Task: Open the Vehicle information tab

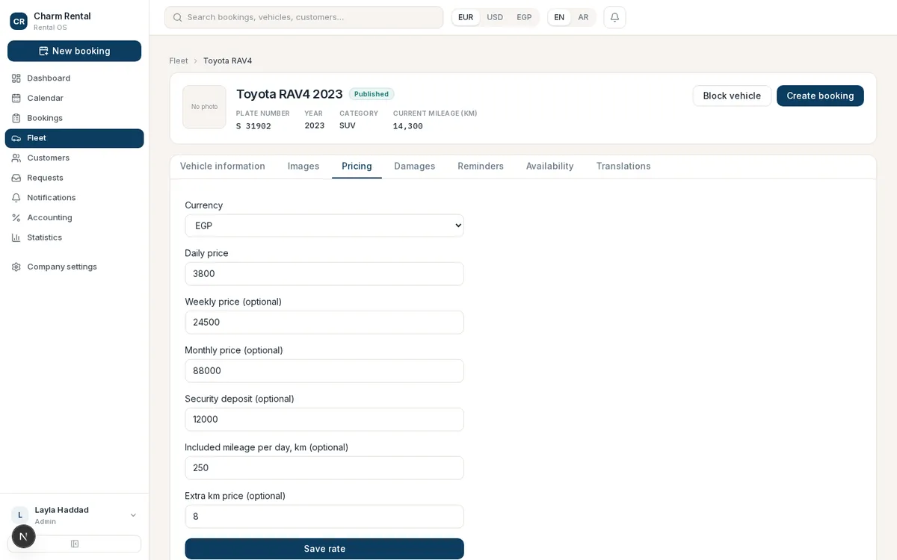Action: [x=223, y=167]
